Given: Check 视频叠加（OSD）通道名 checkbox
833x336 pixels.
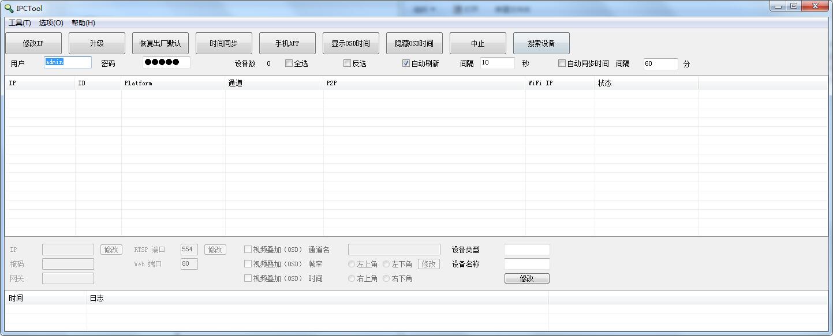Looking at the screenshot, I should (248, 250).
